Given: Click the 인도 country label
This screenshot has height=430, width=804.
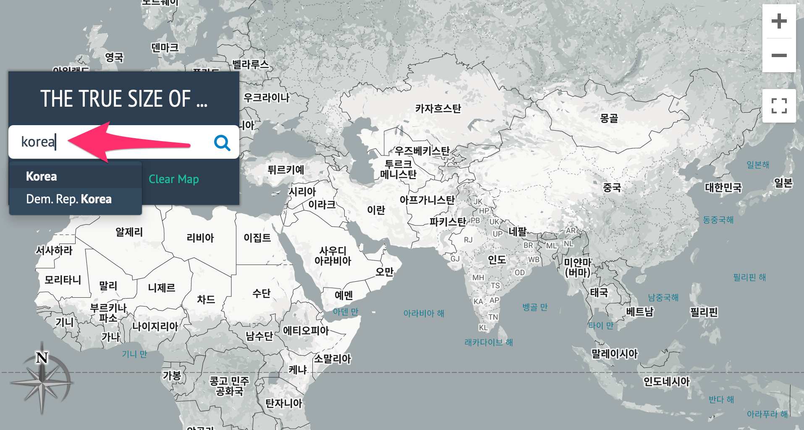Looking at the screenshot, I should pos(497,260).
